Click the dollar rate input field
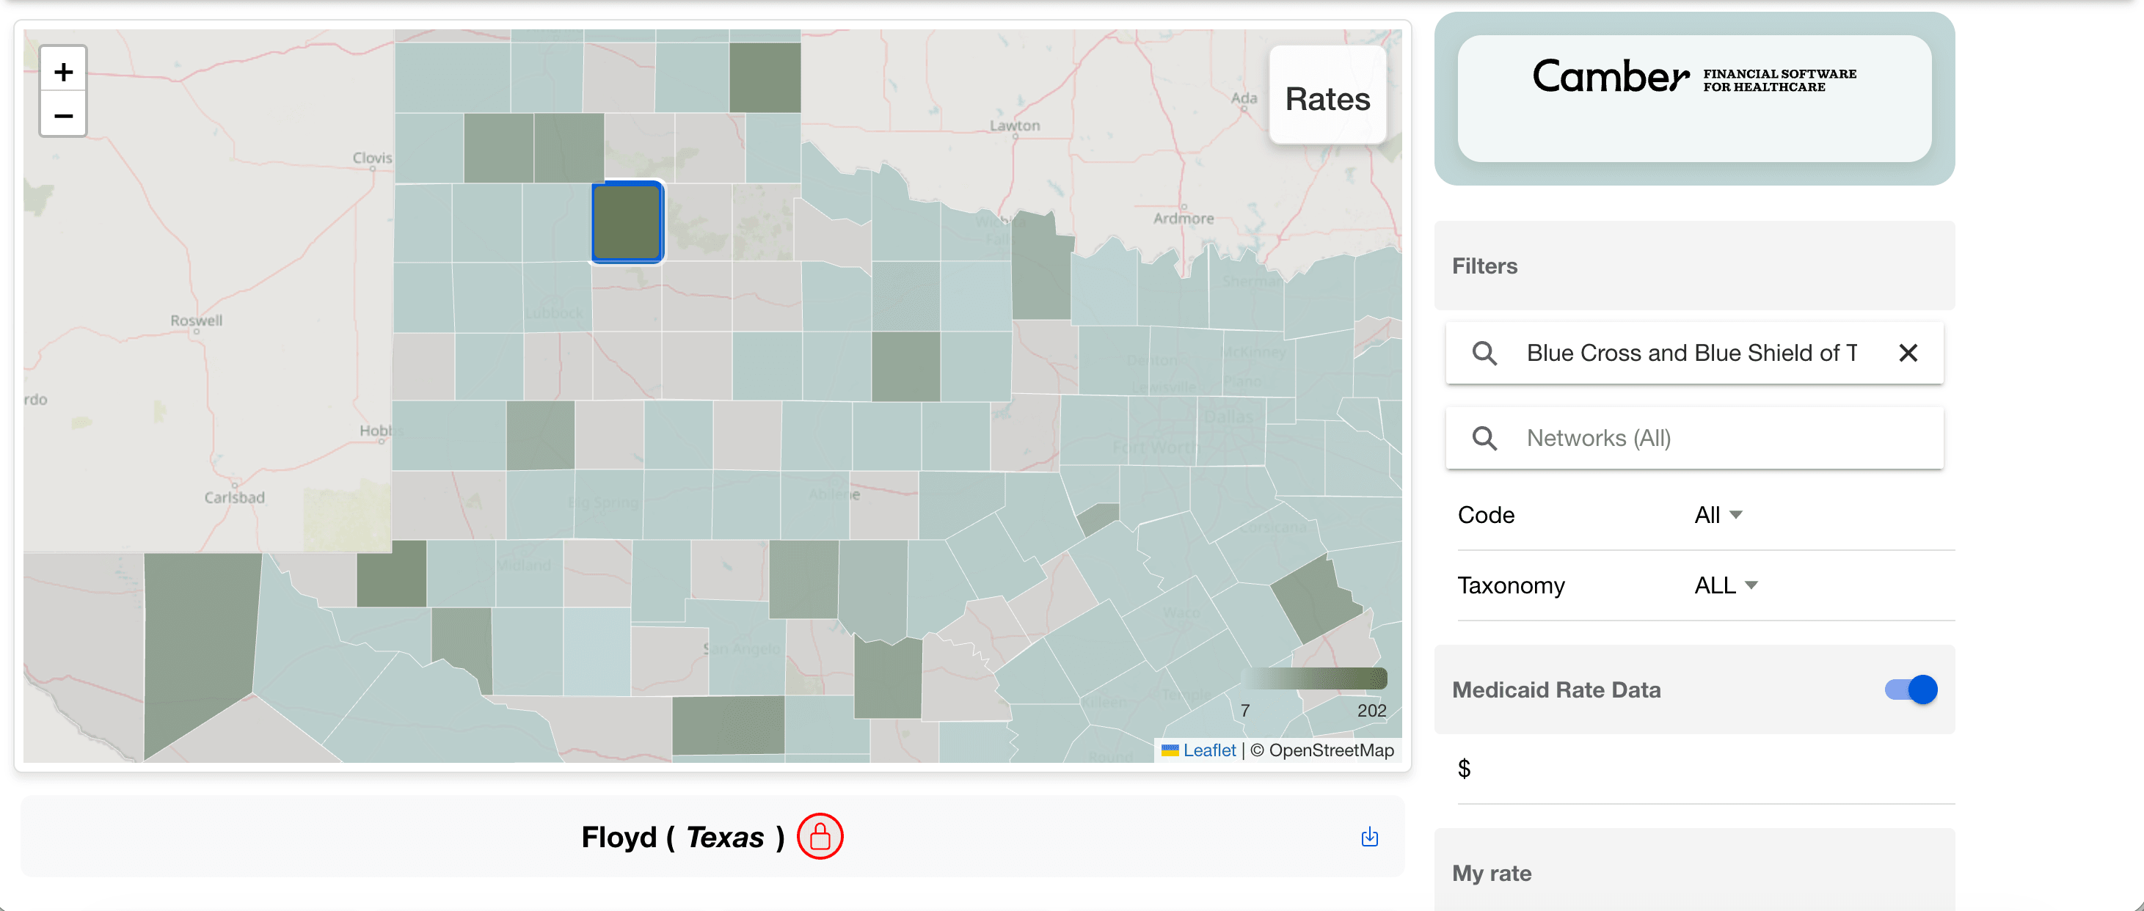The width and height of the screenshot is (2144, 911). [1705, 769]
